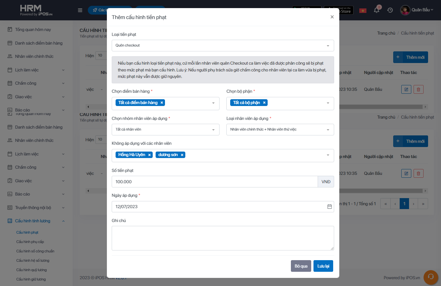Remove the dương sơn tag
441x286 pixels.
tap(182, 155)
